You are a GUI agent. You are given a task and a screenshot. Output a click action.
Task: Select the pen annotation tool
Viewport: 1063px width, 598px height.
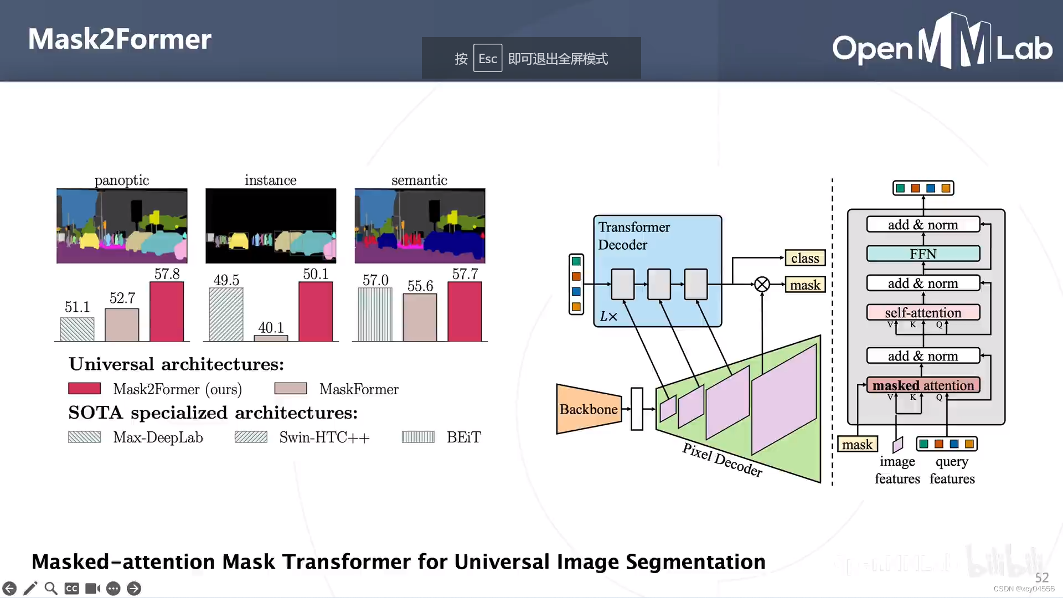30,588
